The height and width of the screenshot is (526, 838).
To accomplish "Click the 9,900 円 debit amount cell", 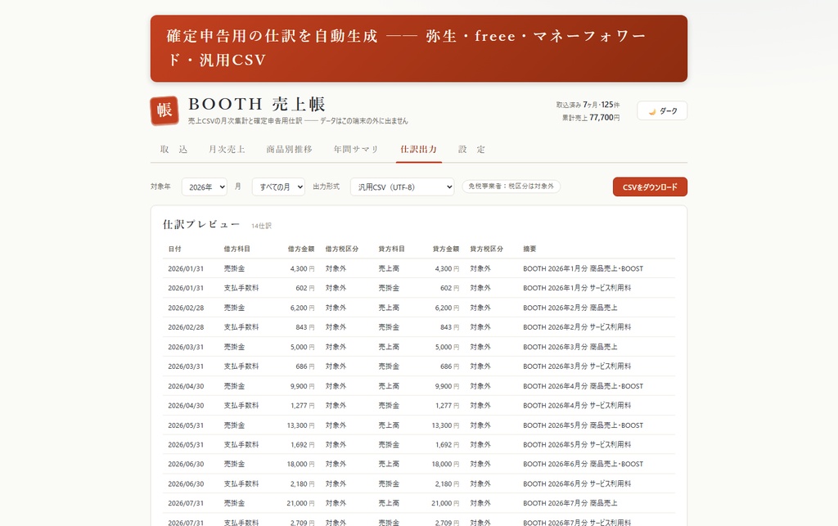I will coord(302,386).
